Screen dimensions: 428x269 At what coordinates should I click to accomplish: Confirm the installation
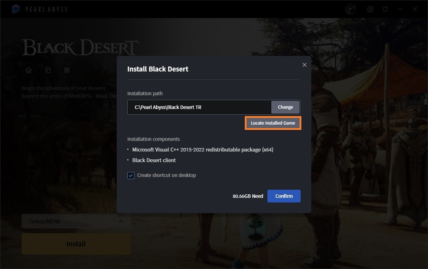point(284,196)
